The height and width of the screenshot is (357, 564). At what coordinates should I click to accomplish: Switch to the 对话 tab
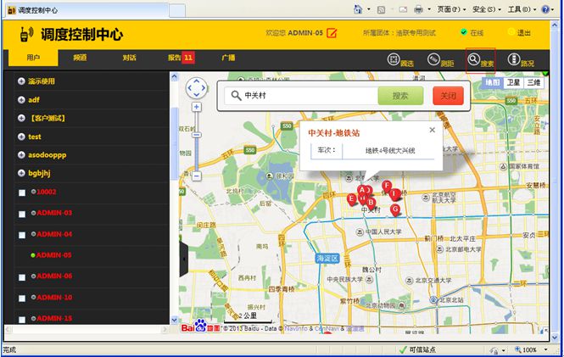pos(129,58)
